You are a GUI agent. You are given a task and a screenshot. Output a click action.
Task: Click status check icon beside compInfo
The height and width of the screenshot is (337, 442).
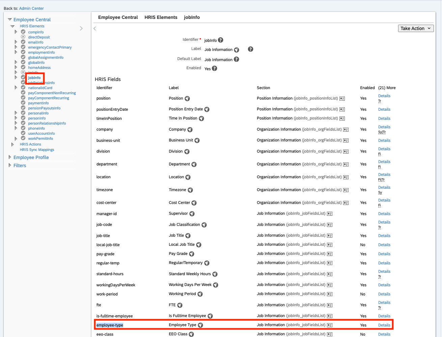(x=23, y=32)
